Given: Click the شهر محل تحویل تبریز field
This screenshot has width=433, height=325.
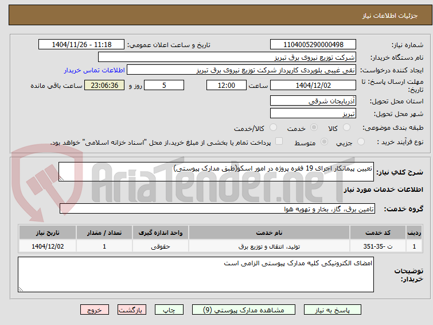Looking at the screenshot, I should [x=313, y=113].
